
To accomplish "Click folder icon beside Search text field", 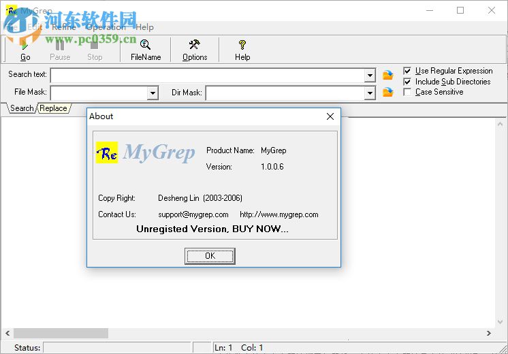I will [387, 75].
